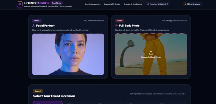Click the facial portrait description text
This screenshot has width=216, height=104.
pyautogui.click(x=60, y=30)
